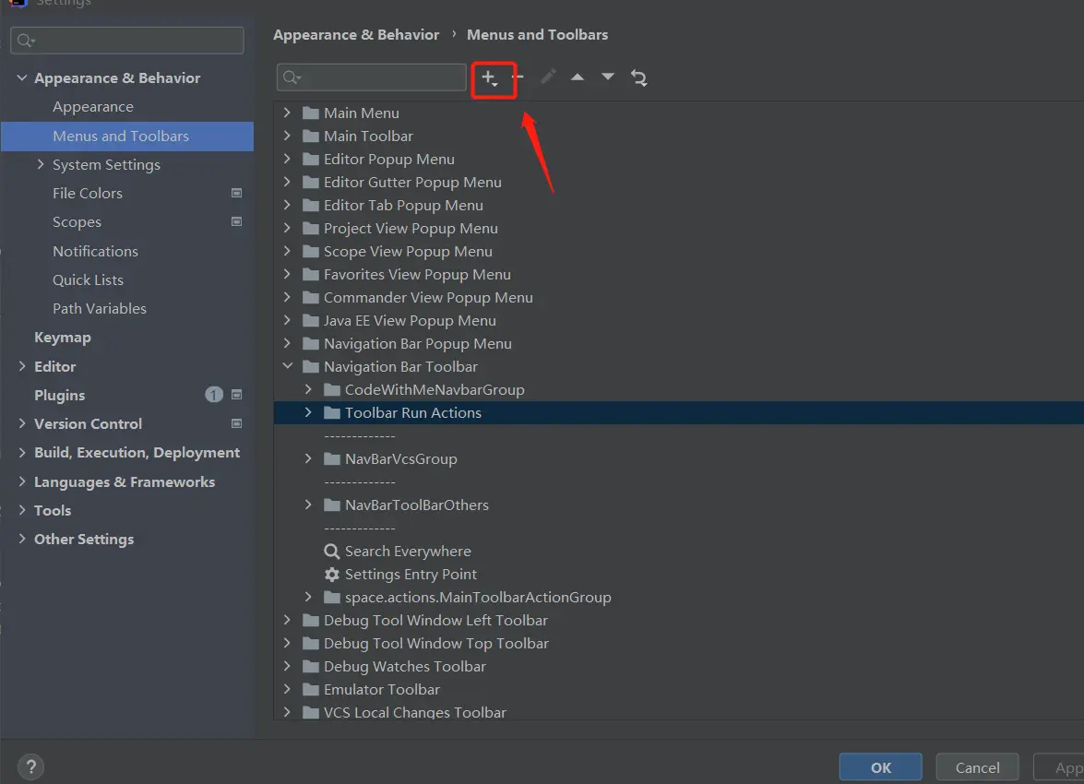
Task: Click the Move Up arrow icon
Action: tap(578, 77)
